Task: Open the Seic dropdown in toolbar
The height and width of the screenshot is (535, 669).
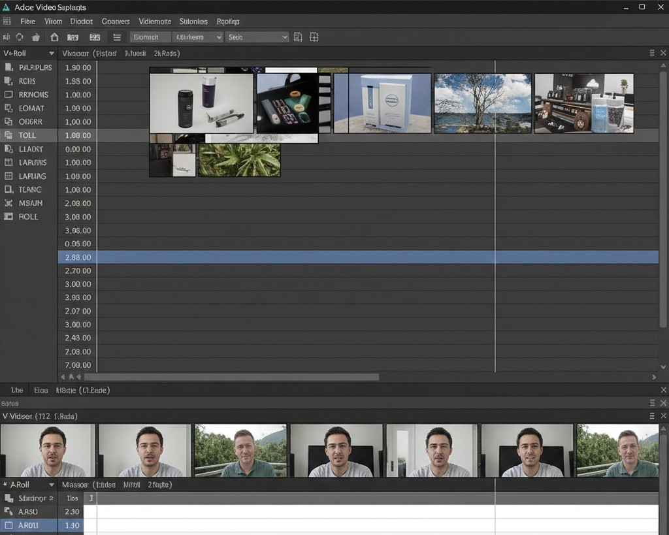Action: [x=257, y=37]
